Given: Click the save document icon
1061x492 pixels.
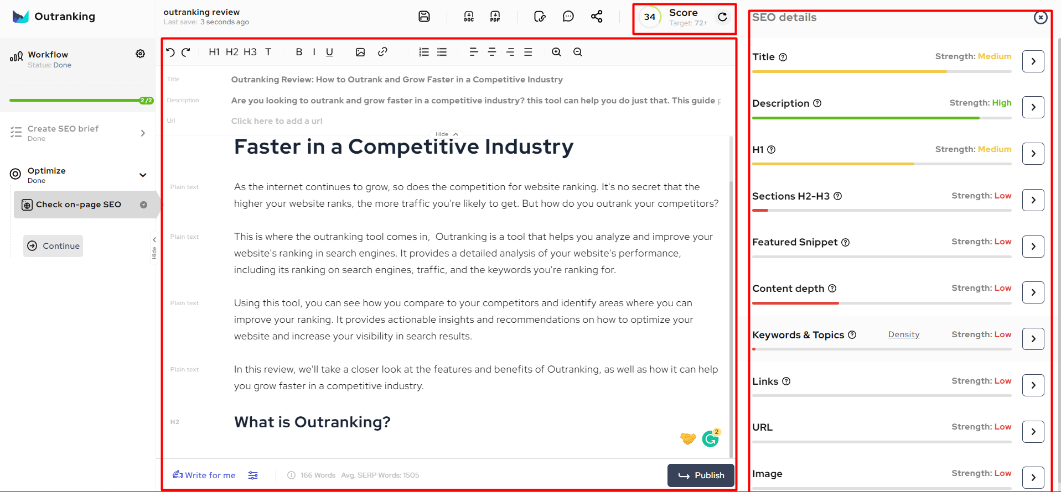Looking at the screenshot, I should point(424,17).
